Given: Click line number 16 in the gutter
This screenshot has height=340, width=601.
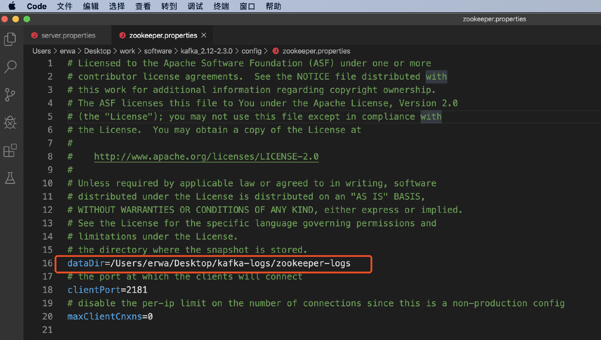Looking at the screenshot, I should point(48,263).
